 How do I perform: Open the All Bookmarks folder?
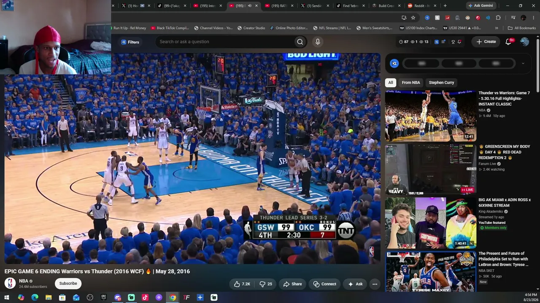[x=522, y=28]
